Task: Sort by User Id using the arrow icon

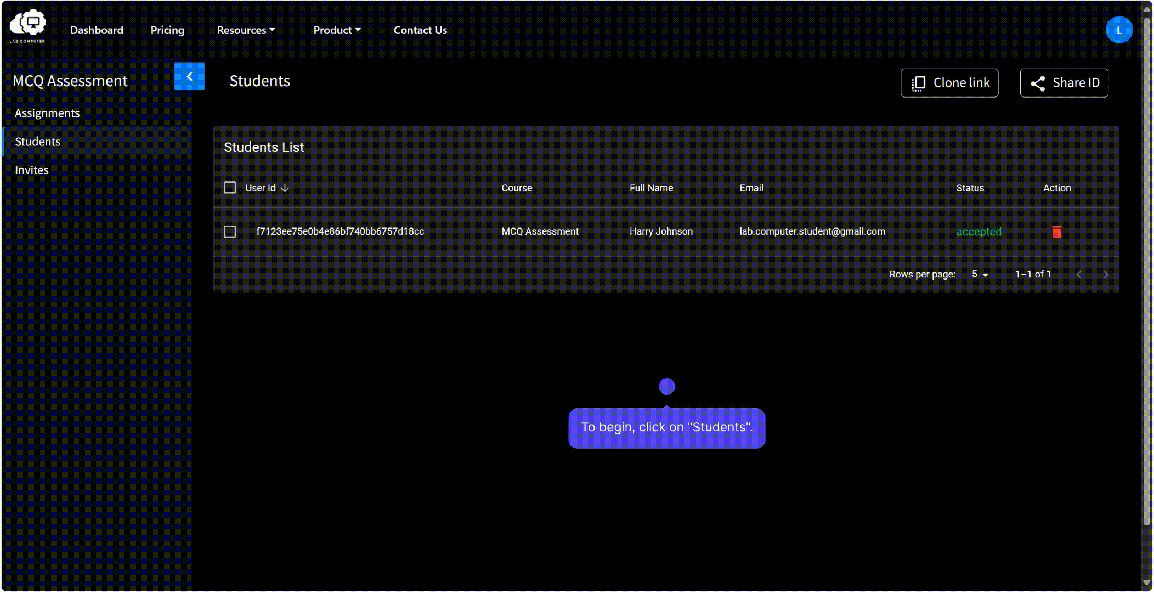Action: click(285, 188)
